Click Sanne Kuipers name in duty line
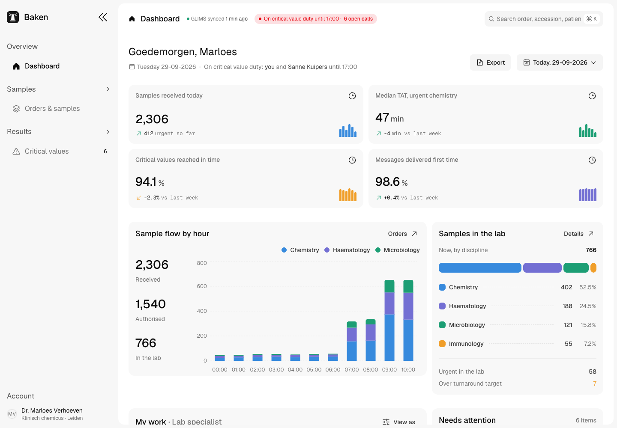The image size is (617, 428). 308,67
